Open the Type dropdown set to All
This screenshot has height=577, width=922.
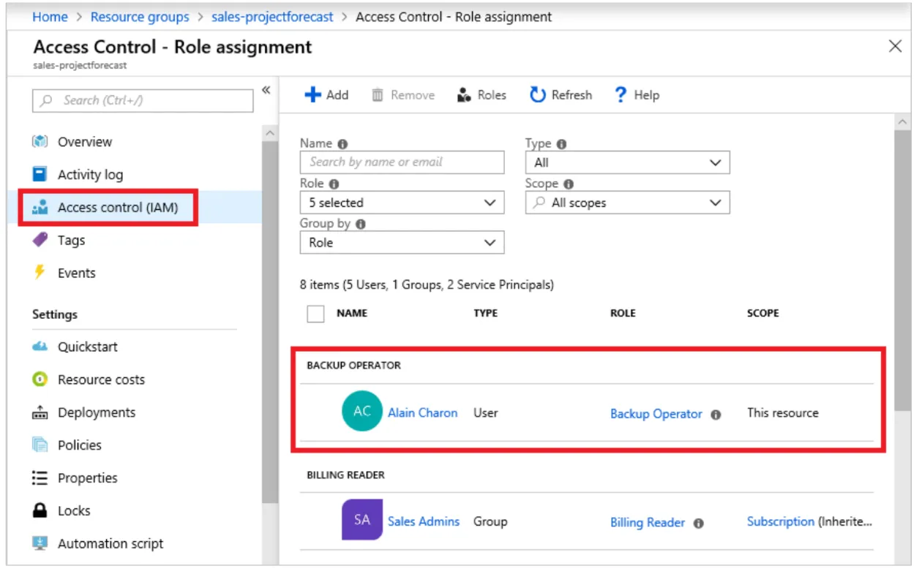pyautogui.click(x=628, y=162)
